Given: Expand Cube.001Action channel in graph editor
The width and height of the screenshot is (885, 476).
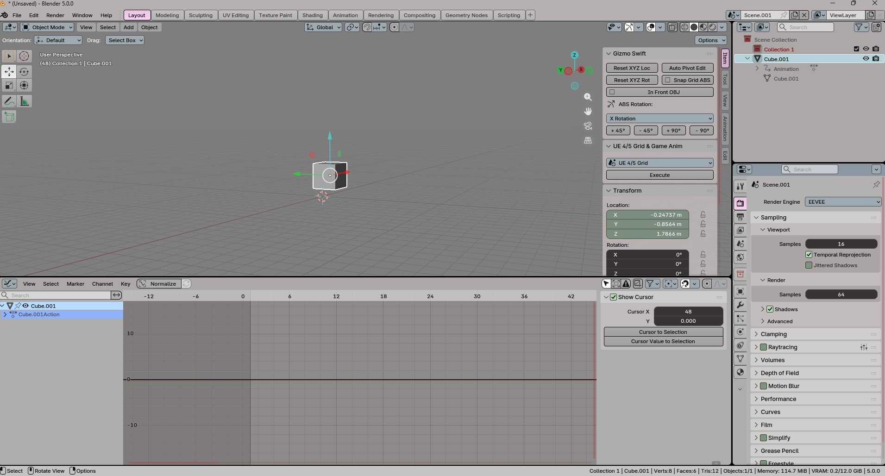Looking at the screenshot, I should click(5, 314).
